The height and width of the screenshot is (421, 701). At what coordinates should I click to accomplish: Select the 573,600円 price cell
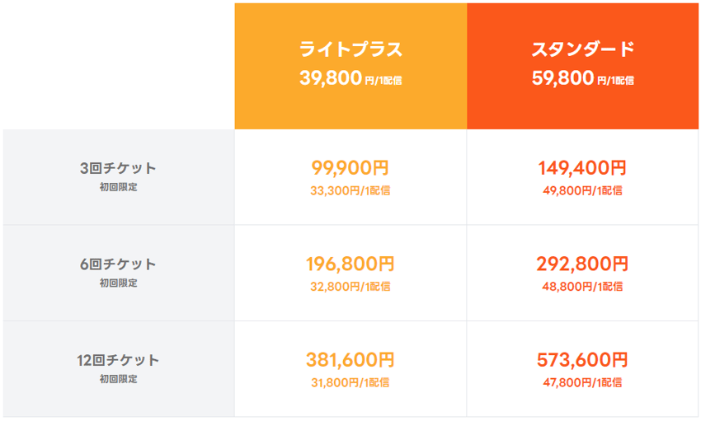pyautogui.click(x=582, y=360)
